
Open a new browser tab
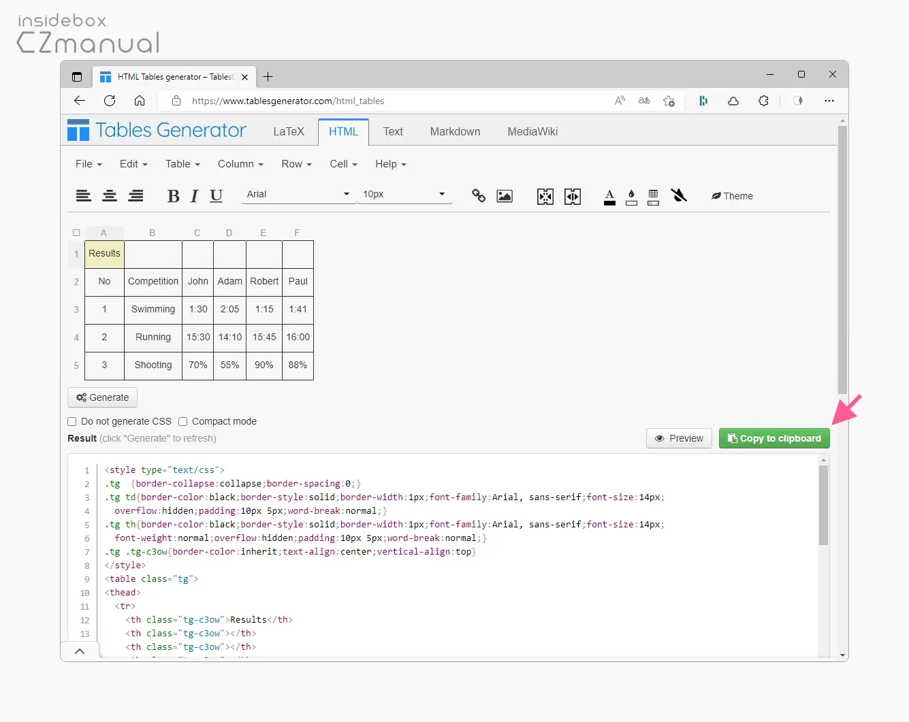point(268,77)
